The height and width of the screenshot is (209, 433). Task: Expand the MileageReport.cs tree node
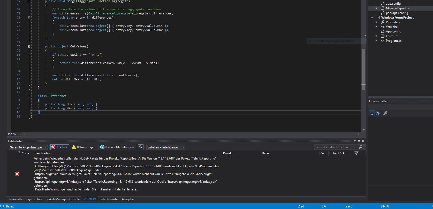(376, 8)
